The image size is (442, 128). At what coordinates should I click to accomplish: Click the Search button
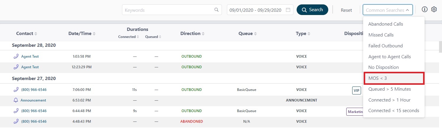tap(312, 10)
